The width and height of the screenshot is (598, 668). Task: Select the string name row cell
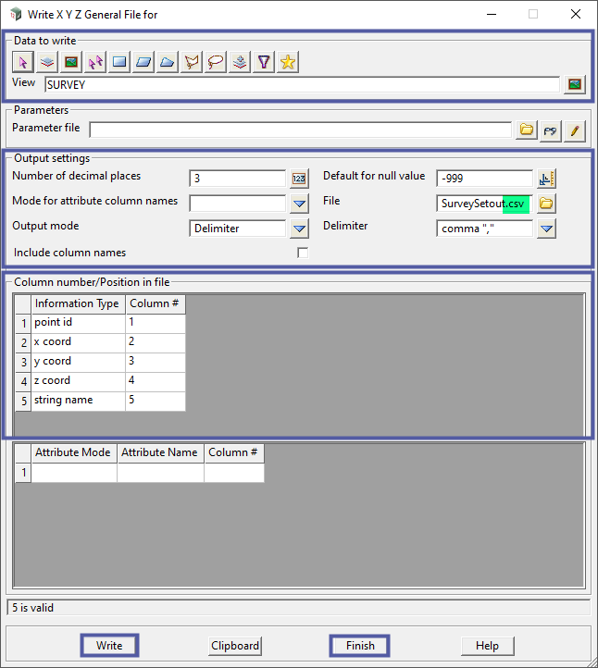(x=78, y=401)
